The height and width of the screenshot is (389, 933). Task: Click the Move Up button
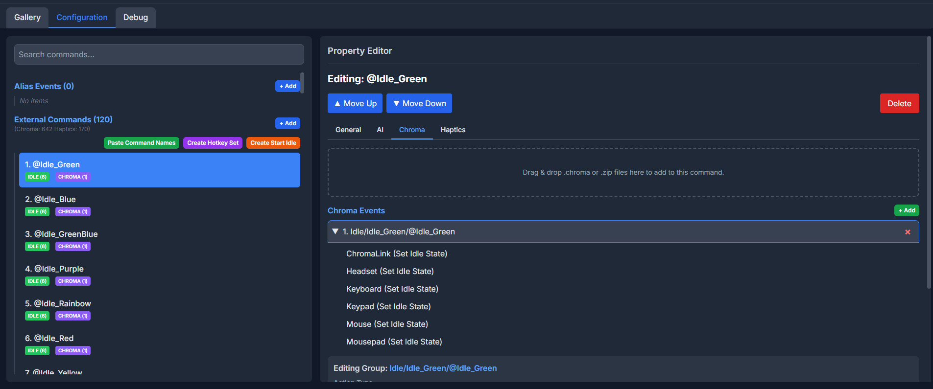[355, 103]
